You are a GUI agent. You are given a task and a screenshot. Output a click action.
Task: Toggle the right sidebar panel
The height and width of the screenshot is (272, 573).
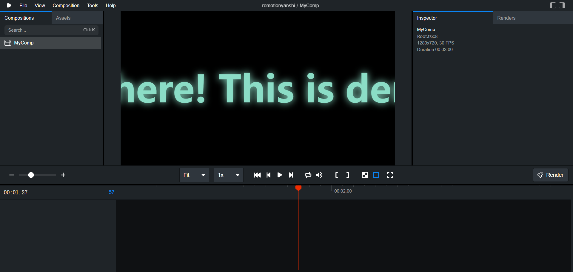pos(562,5)
